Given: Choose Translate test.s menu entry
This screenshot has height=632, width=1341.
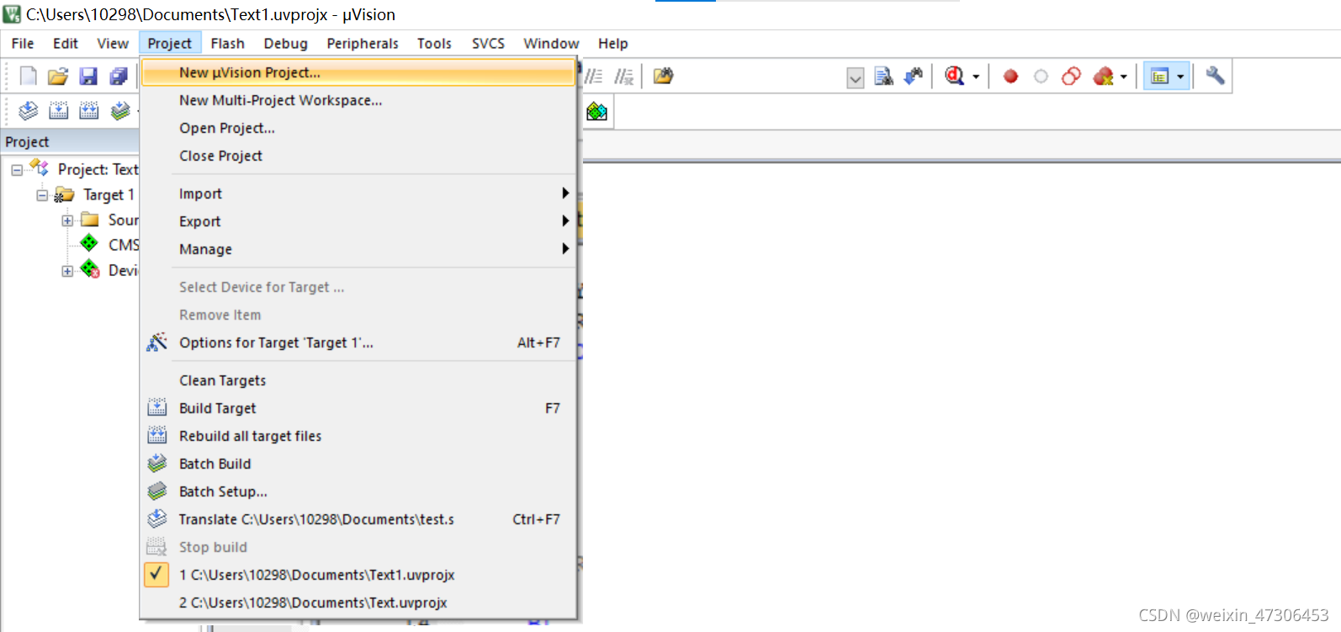Looking at the screenshot, I should tap(358, 519).
